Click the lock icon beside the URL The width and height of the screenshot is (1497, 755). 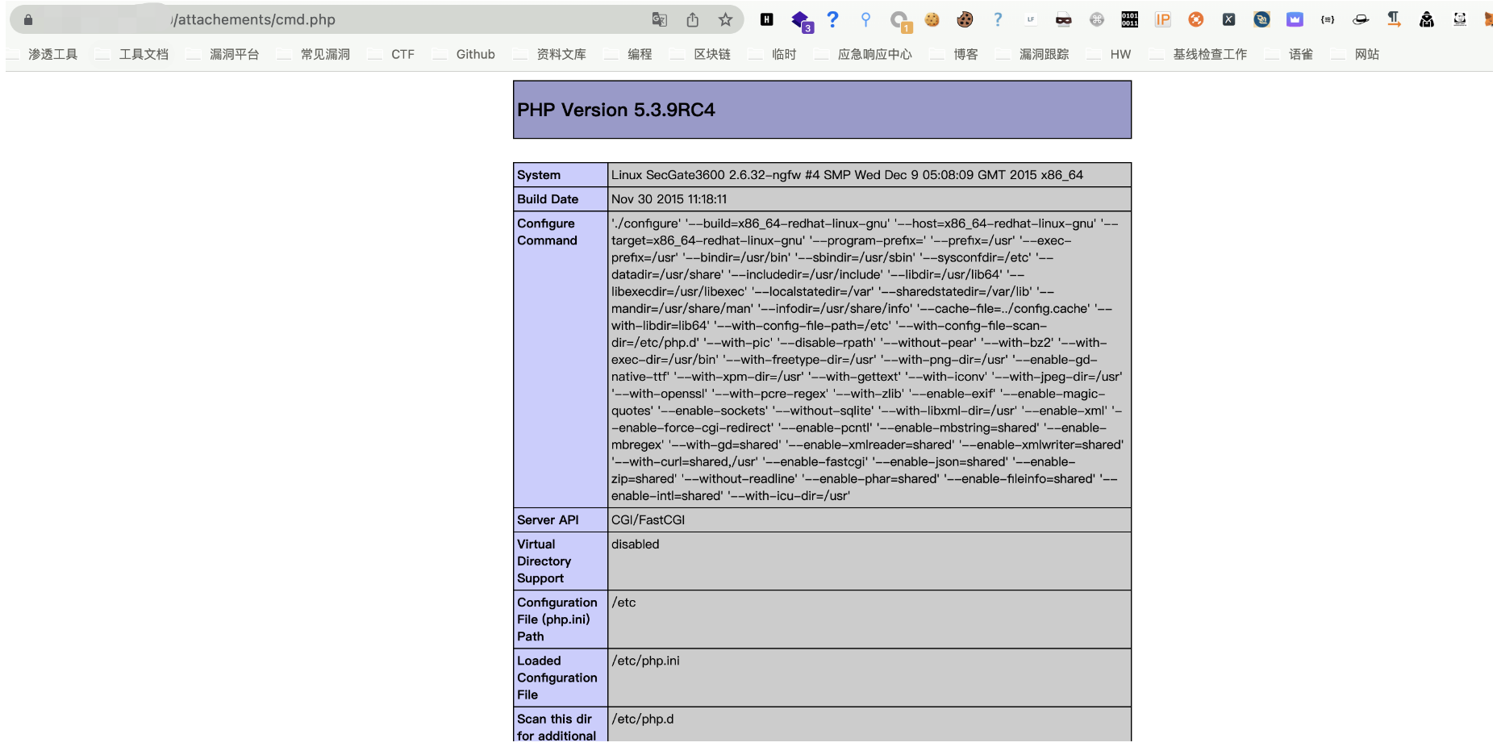(28, 19)
